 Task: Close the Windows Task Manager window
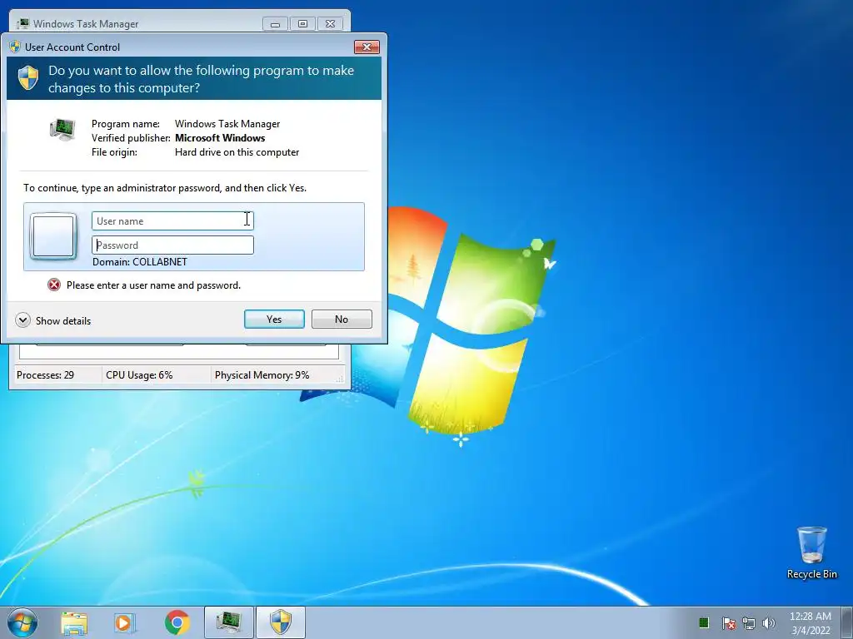330,24
